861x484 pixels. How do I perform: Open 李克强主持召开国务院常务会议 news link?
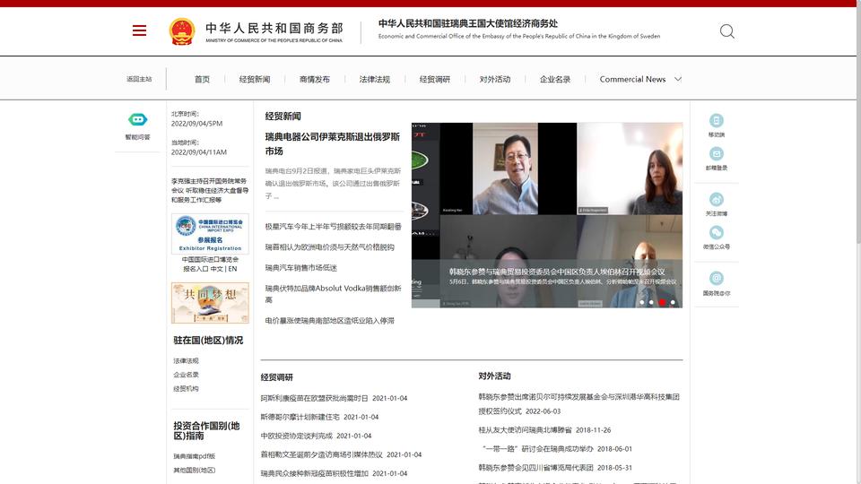[210, 190]
